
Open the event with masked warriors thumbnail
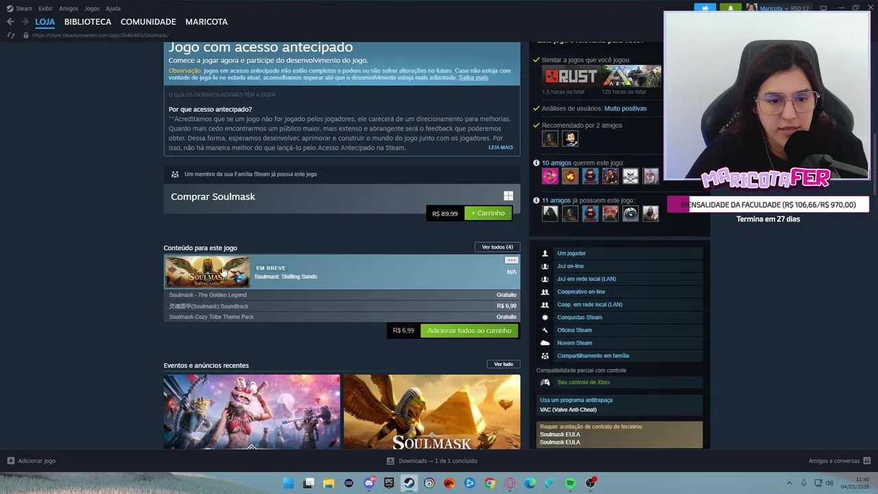(252, 412)
